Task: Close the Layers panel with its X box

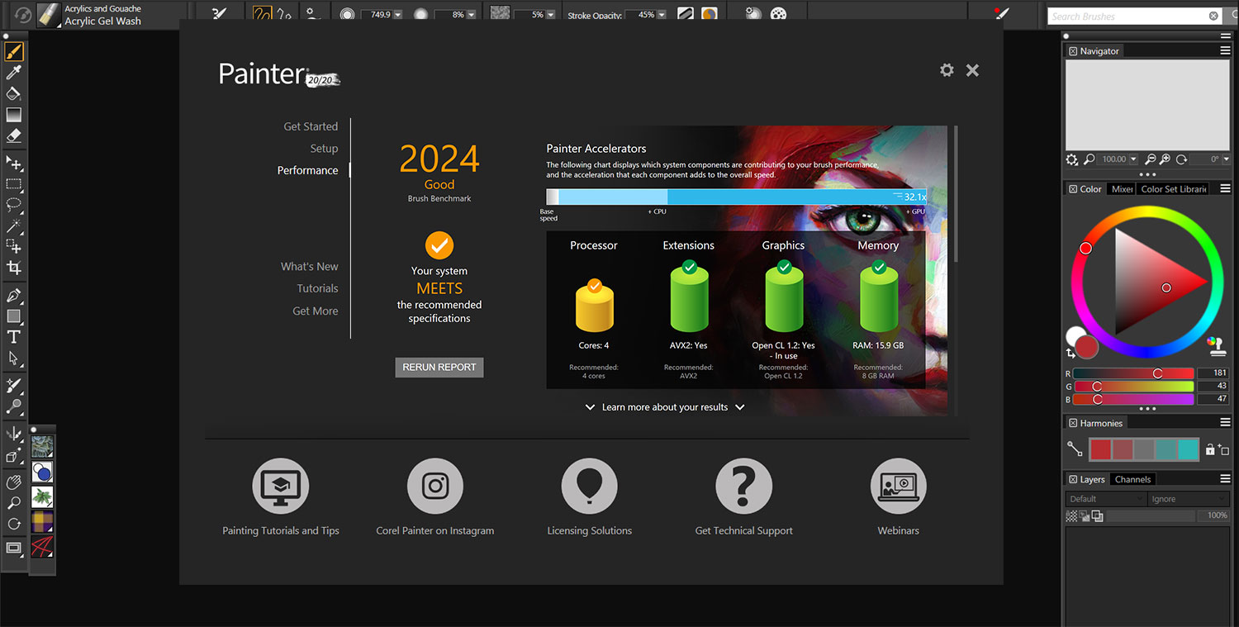Action: [1072, 479]
